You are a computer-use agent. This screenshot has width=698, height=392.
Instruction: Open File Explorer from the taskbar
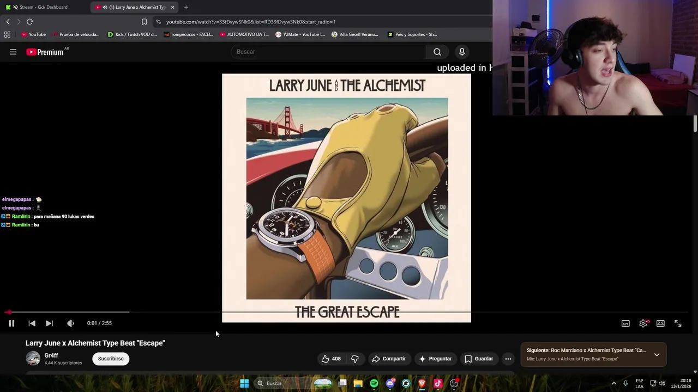(x=358, y=383)
